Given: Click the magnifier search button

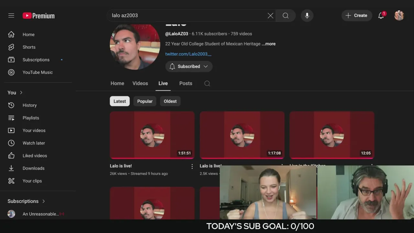Looking at the screenshot, I should (286, 16).
